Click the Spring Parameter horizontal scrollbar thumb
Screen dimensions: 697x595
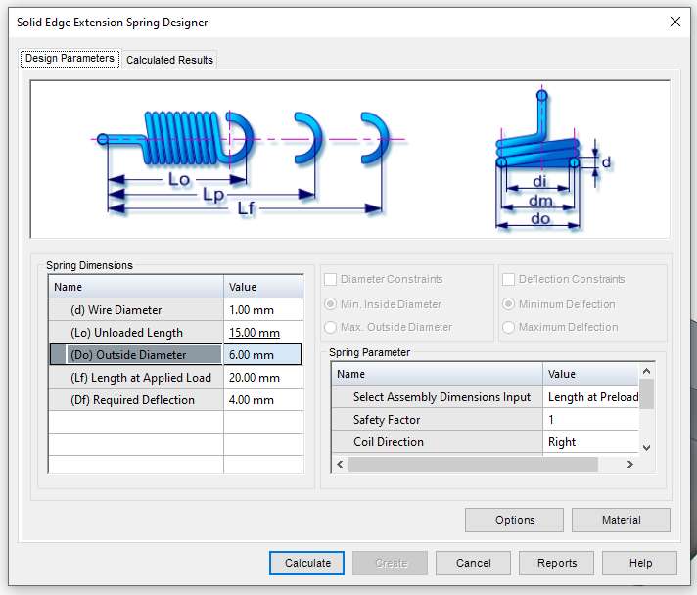tap(473, 464)
